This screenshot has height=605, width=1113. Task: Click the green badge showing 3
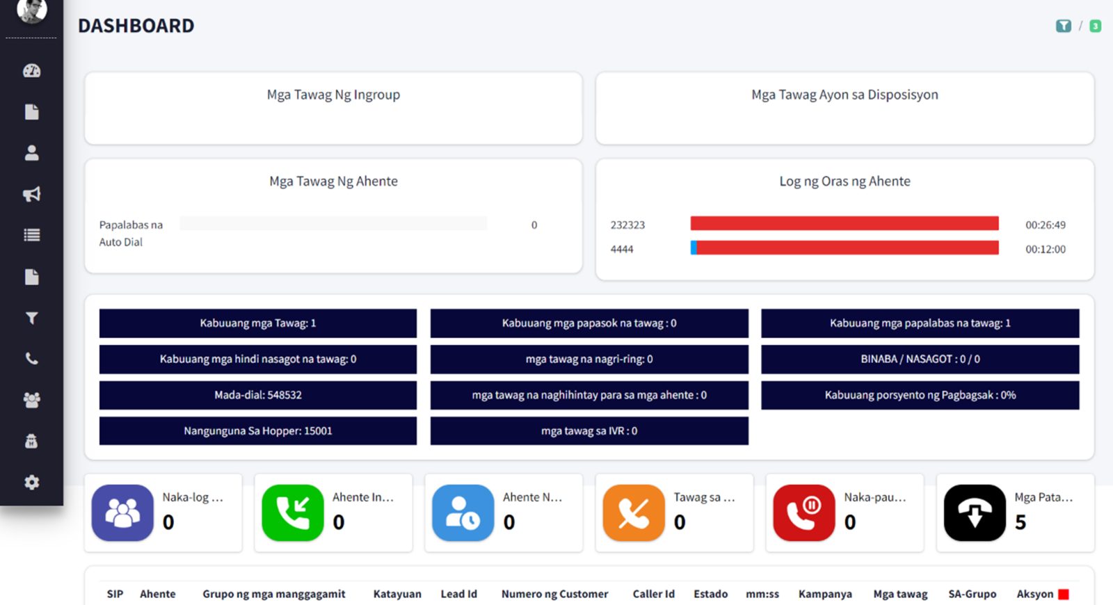click(x=1095, y=26)
